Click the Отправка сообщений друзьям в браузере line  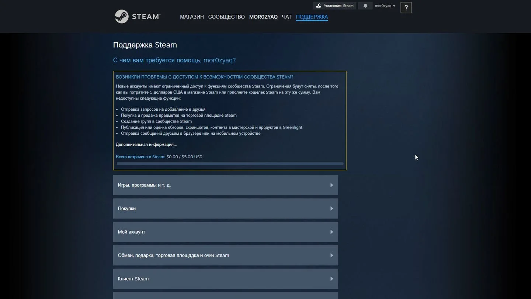tap(191, 133)
